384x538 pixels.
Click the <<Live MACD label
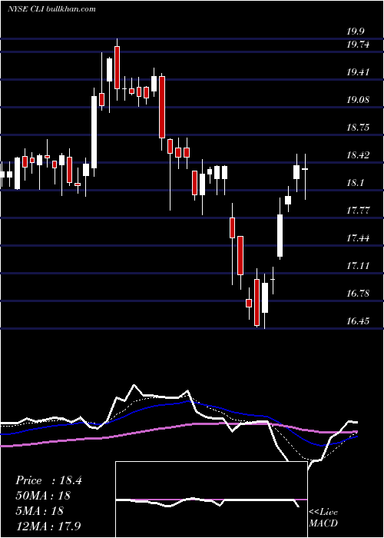323,518
